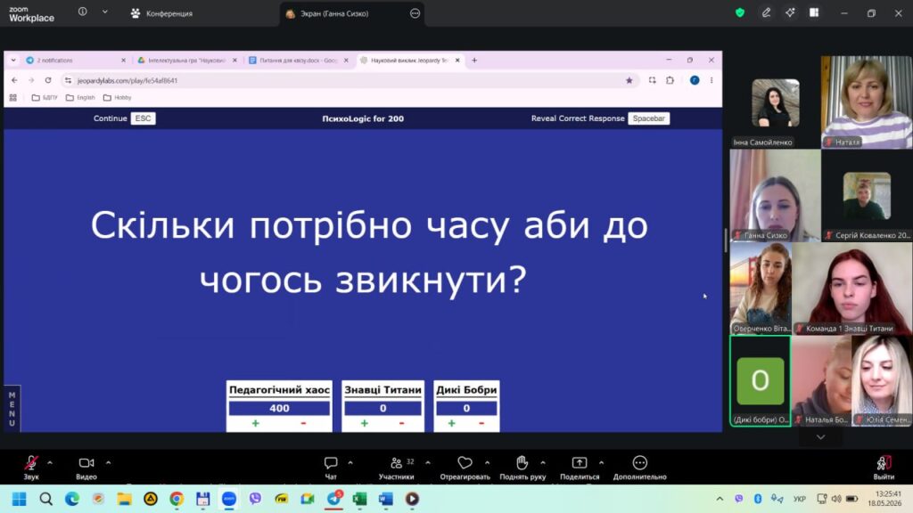Bookmark page with the star icon
This screenshot has width=913, height=513.
(629, 80)
